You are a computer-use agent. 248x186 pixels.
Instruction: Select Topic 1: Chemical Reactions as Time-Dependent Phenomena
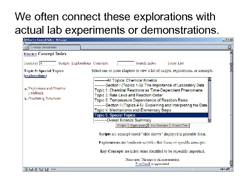151,90
